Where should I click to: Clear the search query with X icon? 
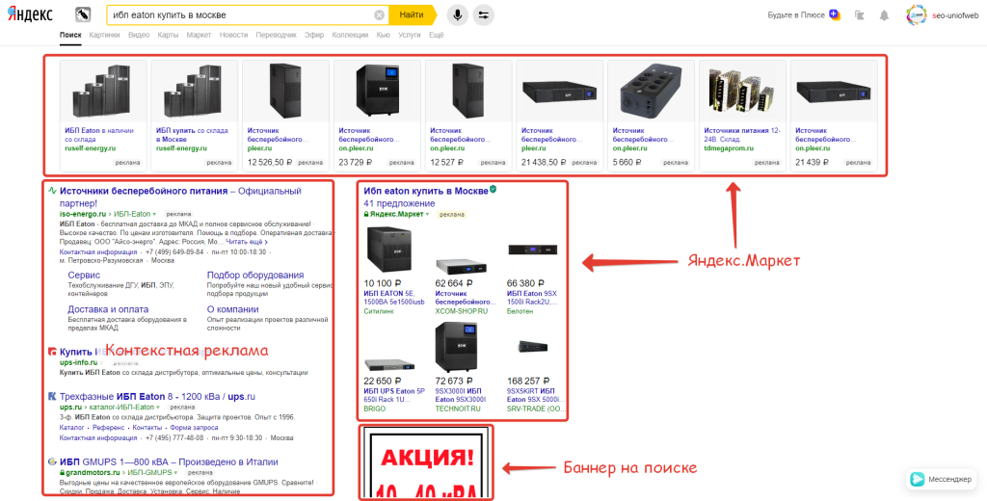click(379, 15)
